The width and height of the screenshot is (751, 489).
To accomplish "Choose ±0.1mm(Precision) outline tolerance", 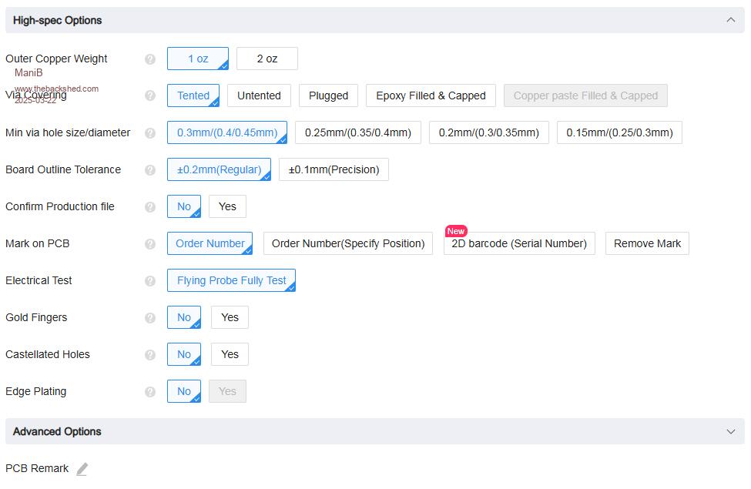I will (x=334, y=169).
